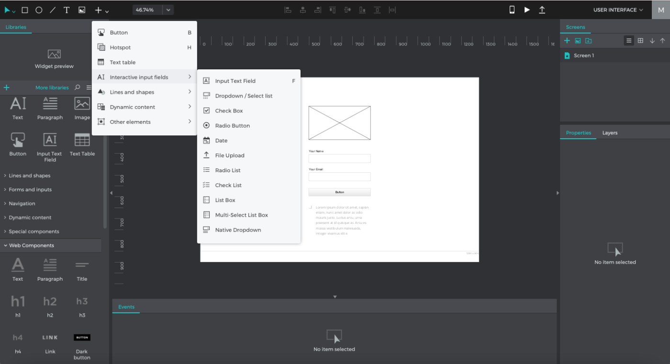Switch to the Layers tab
The width and height of the screenshot is (670, 364).
coord(610,133)
